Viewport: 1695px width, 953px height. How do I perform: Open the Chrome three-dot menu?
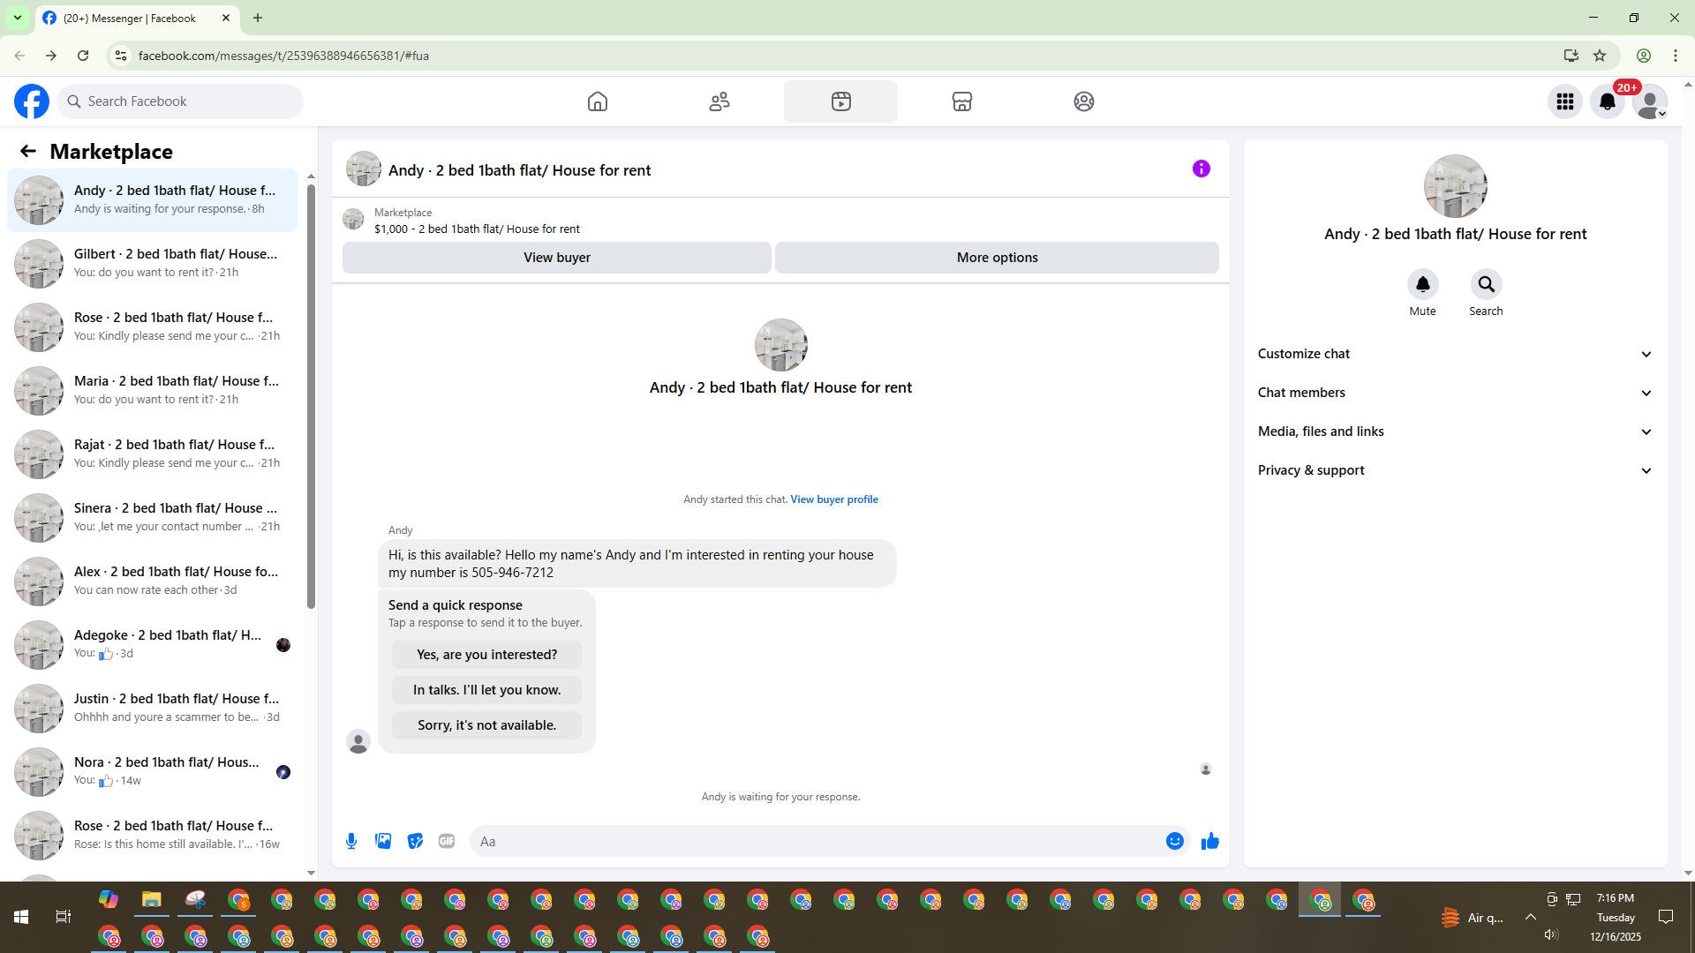[x=1676, y=56]
